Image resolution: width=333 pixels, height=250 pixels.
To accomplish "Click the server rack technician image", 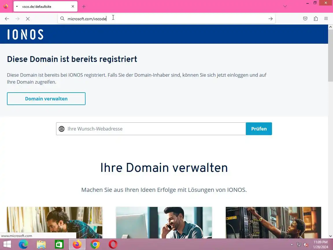I will (x=273, y=223).
